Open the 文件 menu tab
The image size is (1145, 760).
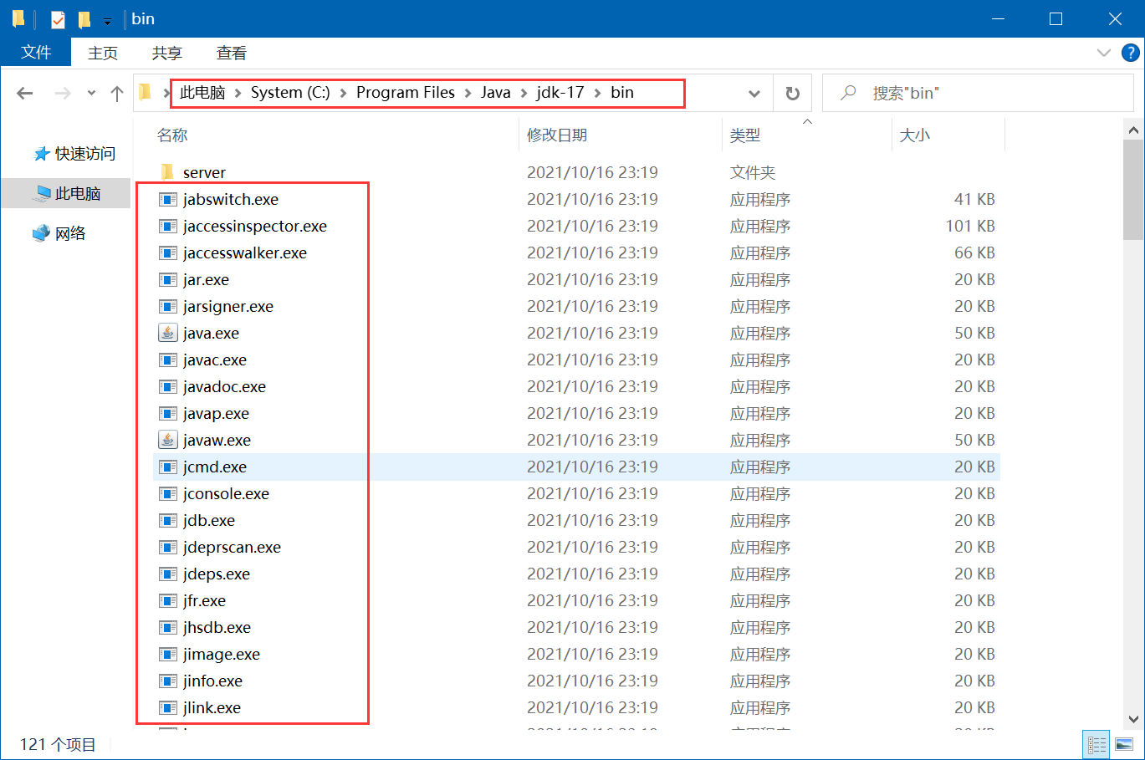tap(36, 52)
